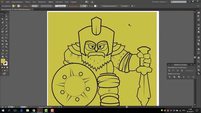Click the Minus Front icon in Pathfinder

point(173,71)
